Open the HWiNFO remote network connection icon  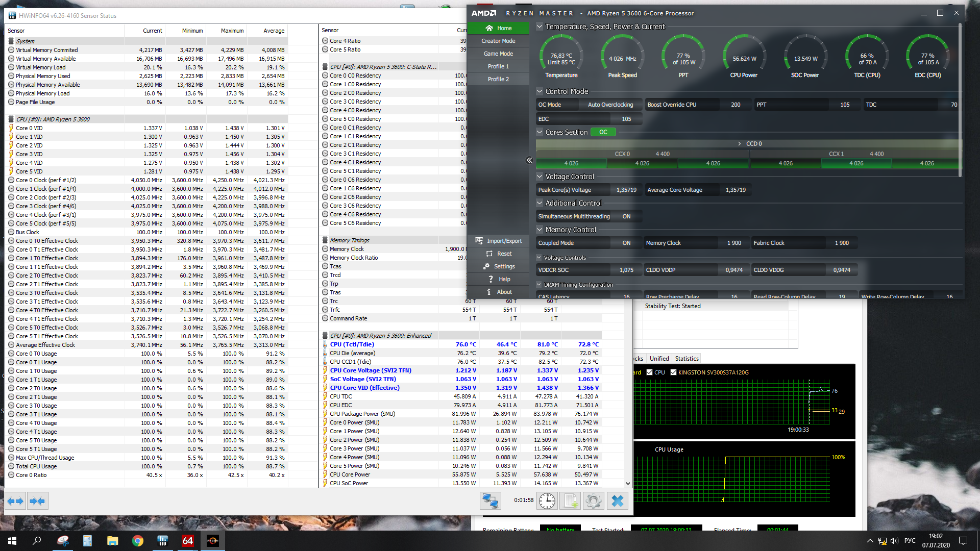tap(490, 501)
